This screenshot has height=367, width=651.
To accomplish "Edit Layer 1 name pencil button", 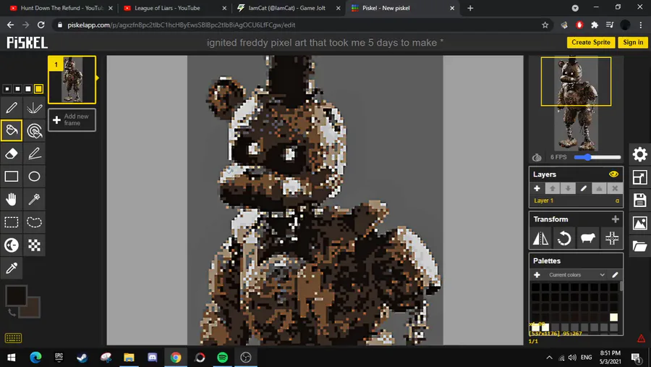I will pos(583,189).
